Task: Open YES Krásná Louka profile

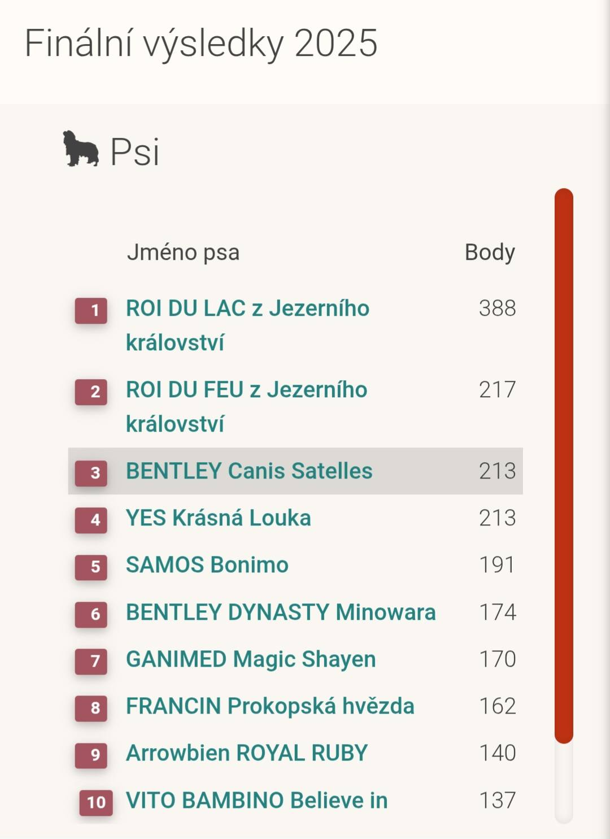Action: [x=218, y=518]
